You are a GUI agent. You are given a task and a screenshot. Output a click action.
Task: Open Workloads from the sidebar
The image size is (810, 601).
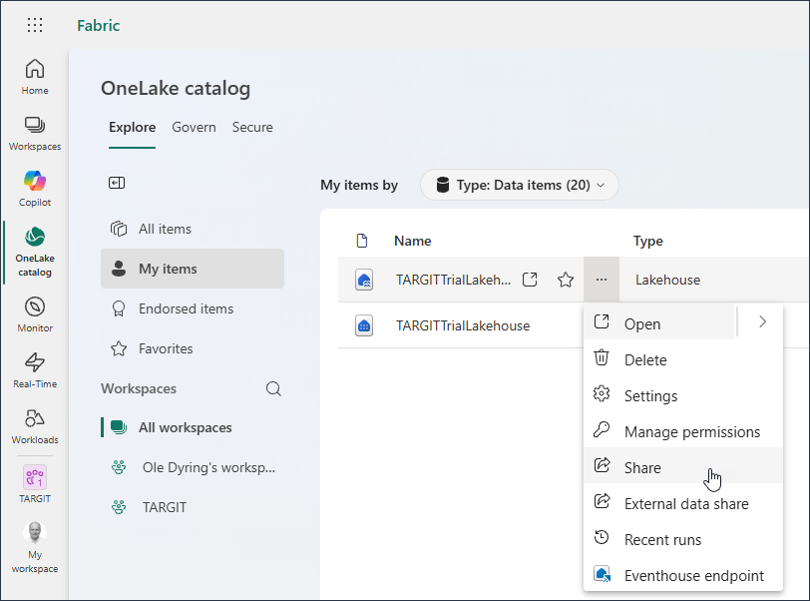click(x=35, y=425)
